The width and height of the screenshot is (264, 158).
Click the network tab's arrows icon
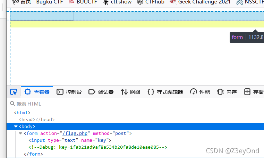(x=124, y=92)
